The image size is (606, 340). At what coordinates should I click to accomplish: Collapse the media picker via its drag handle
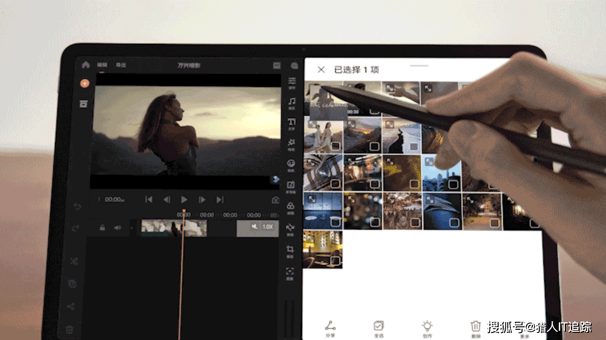(x=420, y=67)
